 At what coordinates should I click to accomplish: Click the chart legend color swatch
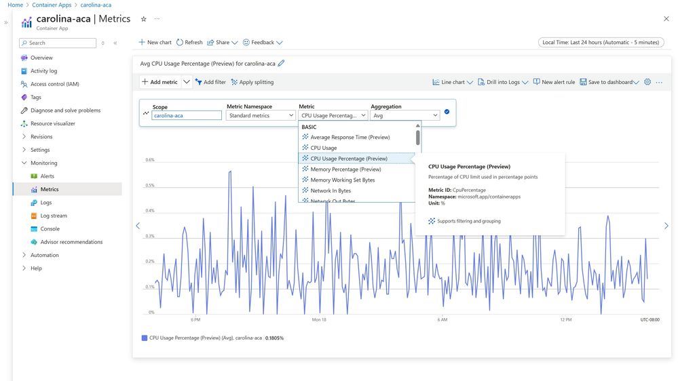click(x=145, y=338)
